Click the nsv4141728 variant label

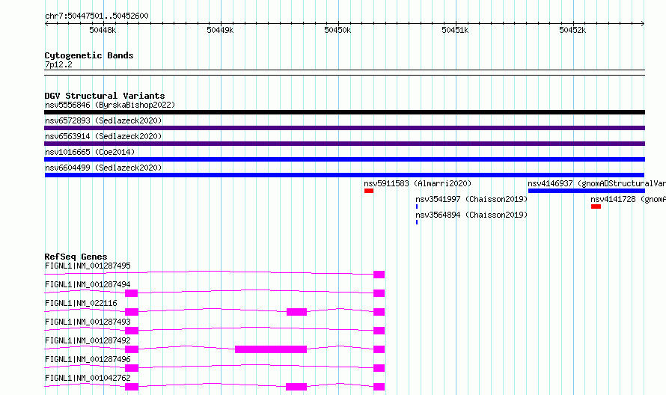628,199
